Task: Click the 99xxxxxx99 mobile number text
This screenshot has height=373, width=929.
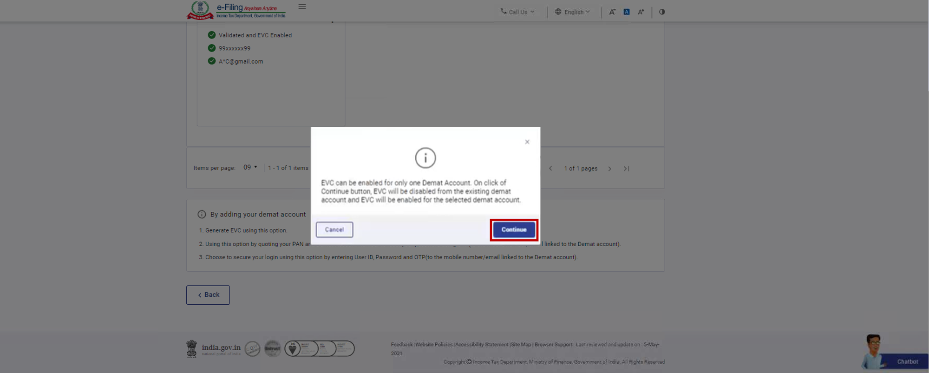Action: [235, 48]
